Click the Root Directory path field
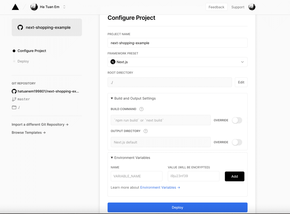The width and height of the screenshot is (290, 214). pos(170,82)
